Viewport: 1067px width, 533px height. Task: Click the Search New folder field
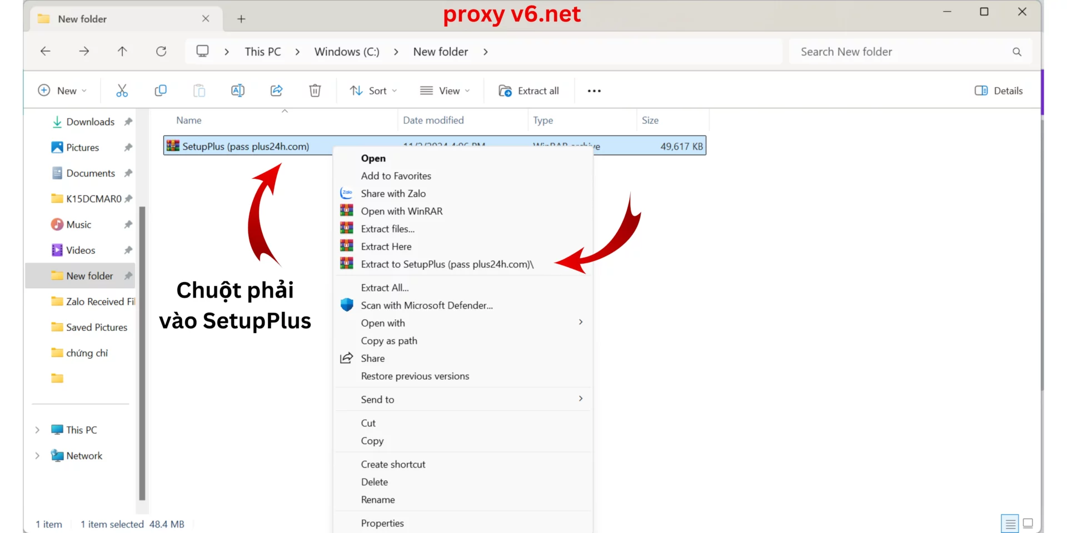(x=910, y=52)
